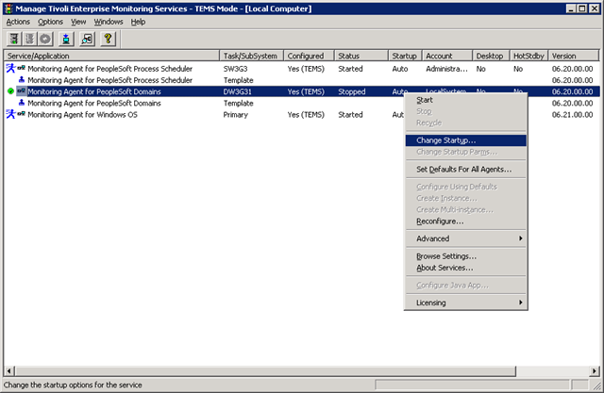This screenshot has height=393, width=604.
Task: Click running man icon on SW3G3 row
Action: pyautogui.click(x=10, y=69)
